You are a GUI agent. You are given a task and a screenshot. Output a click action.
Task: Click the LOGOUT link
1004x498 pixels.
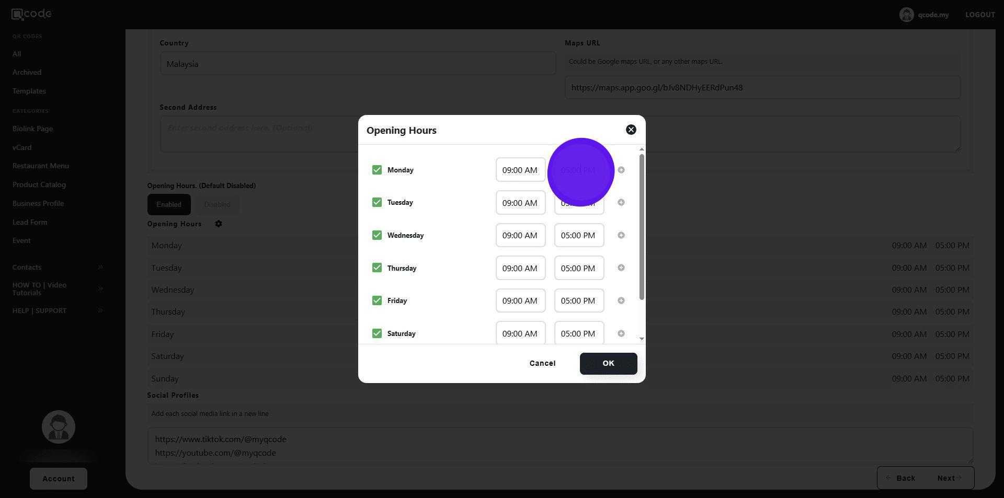coord(980,15)
